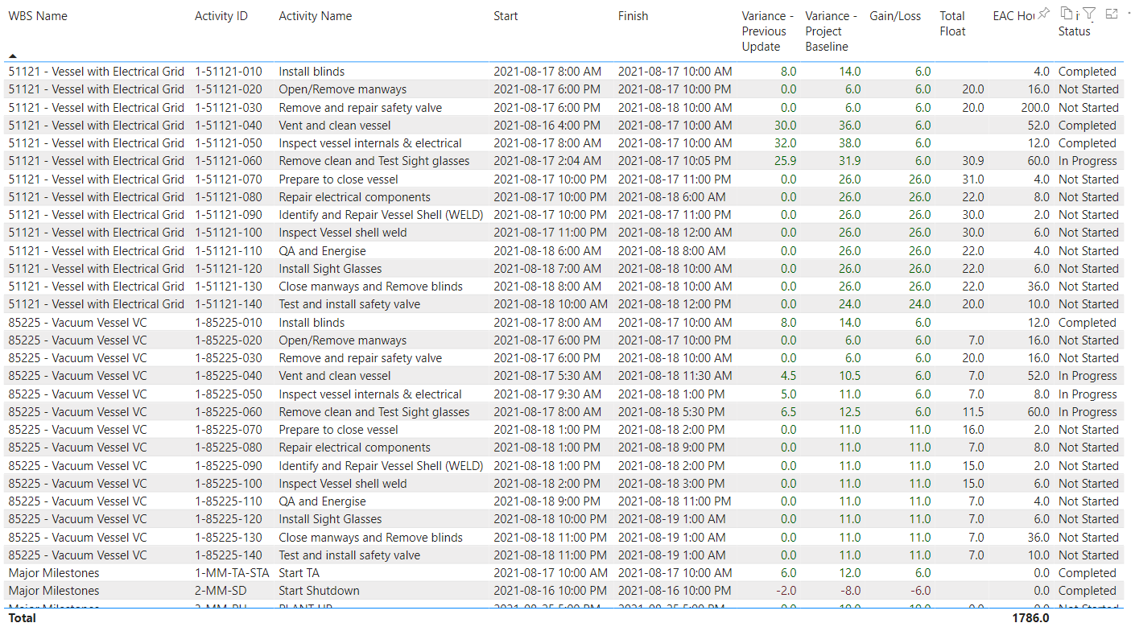Click the copy visual icon
Screen dimensions: 1131x627
(1067, 13)
